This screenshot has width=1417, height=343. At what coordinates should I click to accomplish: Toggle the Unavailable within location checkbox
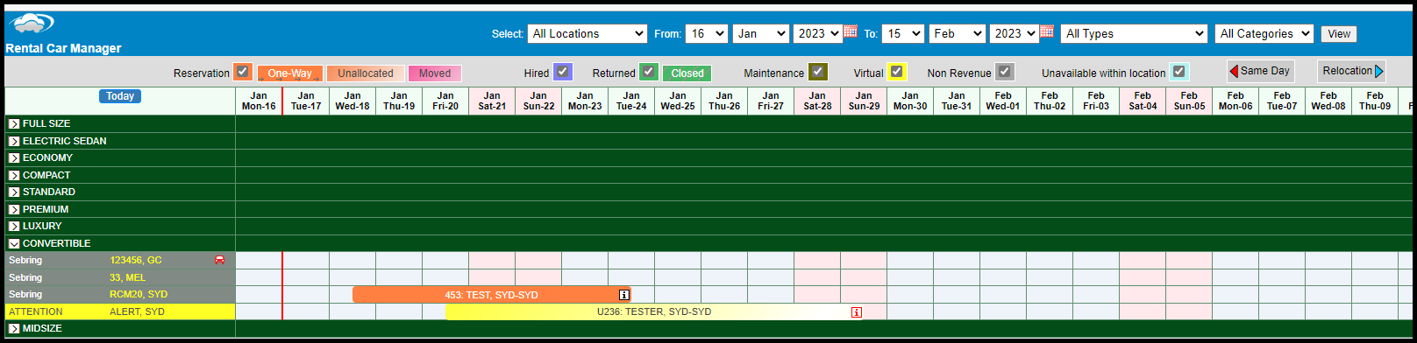pyautogui.click(x=1179, y=72)
